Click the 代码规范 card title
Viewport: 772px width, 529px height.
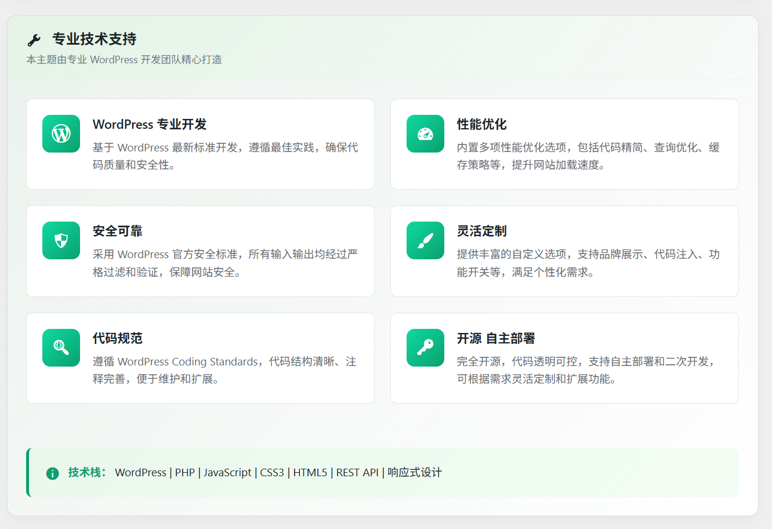pos(118,338)
